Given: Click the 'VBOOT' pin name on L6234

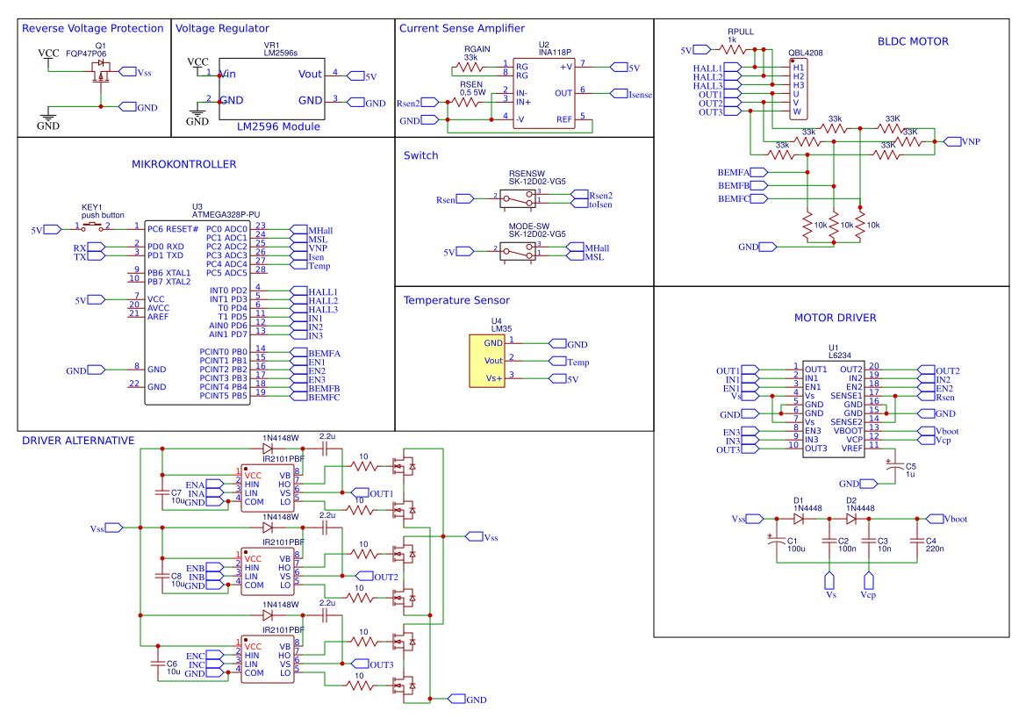Looking at the screenshot, I should [x=847, y=431].
